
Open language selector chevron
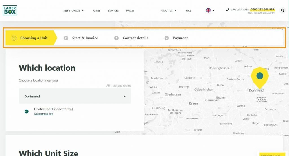tap(213, 10)
